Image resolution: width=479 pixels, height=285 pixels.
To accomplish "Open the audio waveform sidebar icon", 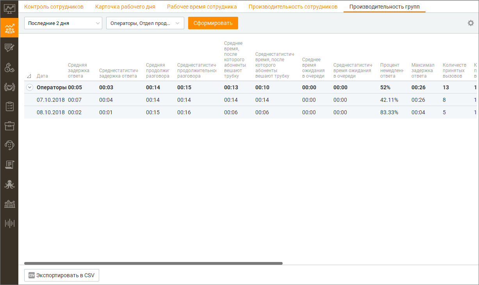I will (x=9, y=223).
